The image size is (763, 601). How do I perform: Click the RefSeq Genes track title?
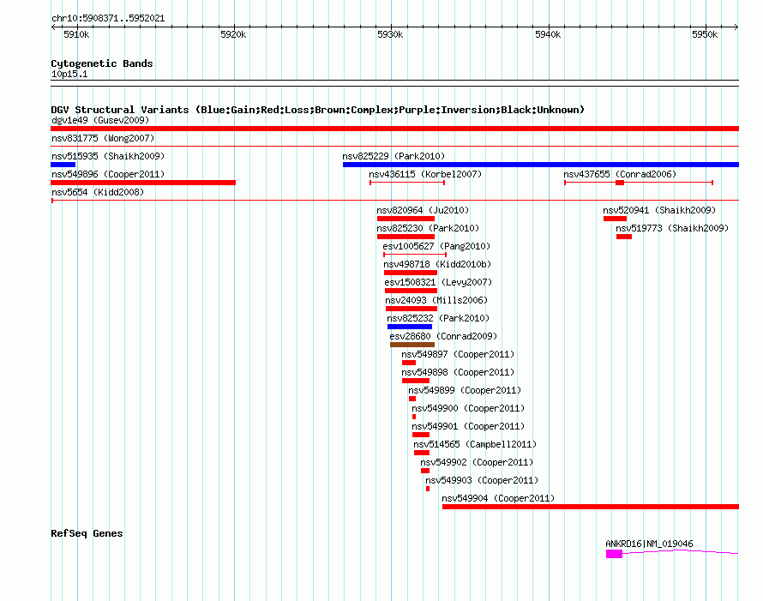87,533
